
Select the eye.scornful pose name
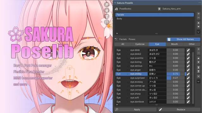137,58
